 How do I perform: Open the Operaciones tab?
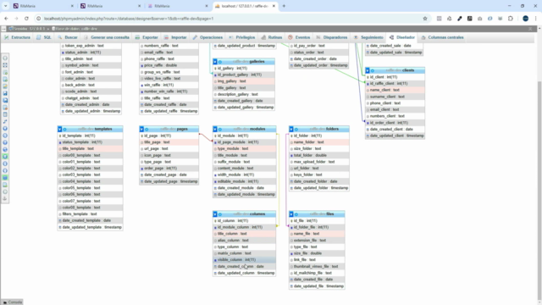click(207, 37)
